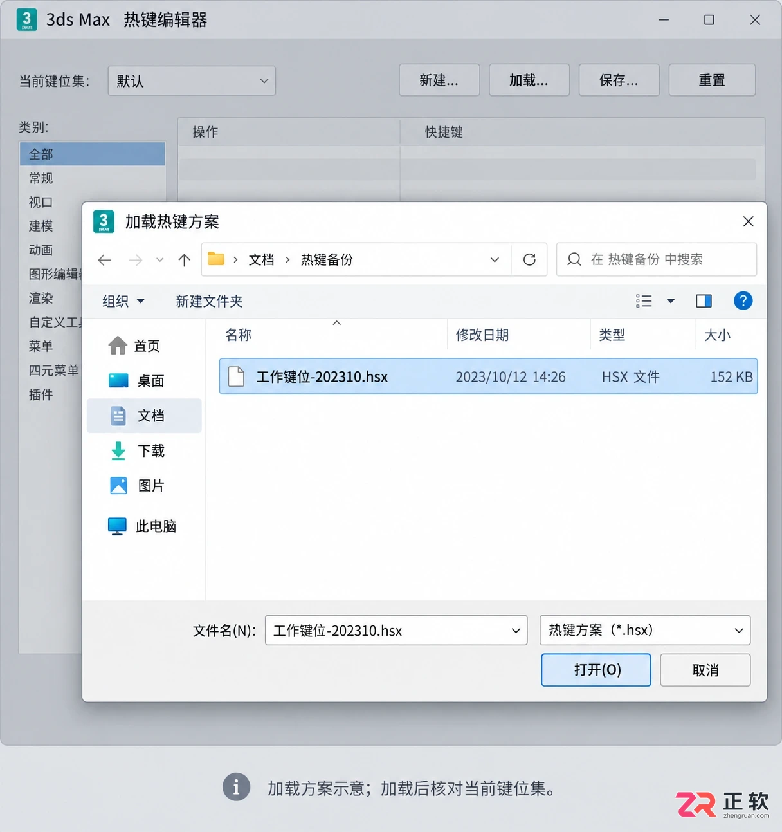
Task: Click 加载... in the hotkey editor
Action: pos(529,80)
